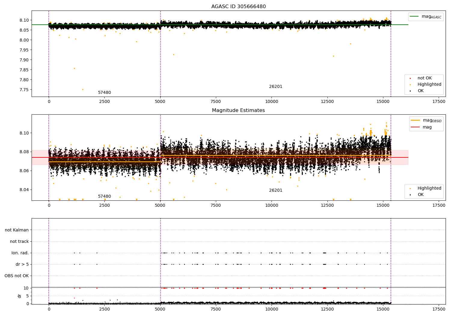Click y-tick "8.10" in the top plot
The image size is (451, 316).
click(24, 20)
